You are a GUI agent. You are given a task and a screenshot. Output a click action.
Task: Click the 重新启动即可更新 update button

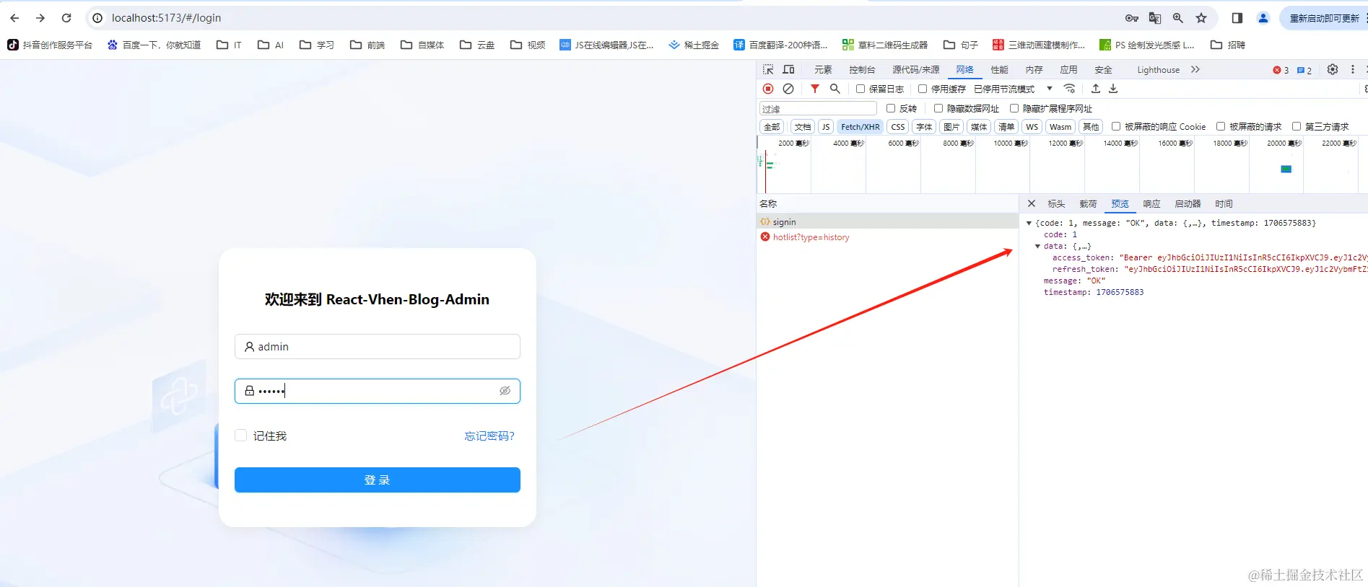[1325, 18]
